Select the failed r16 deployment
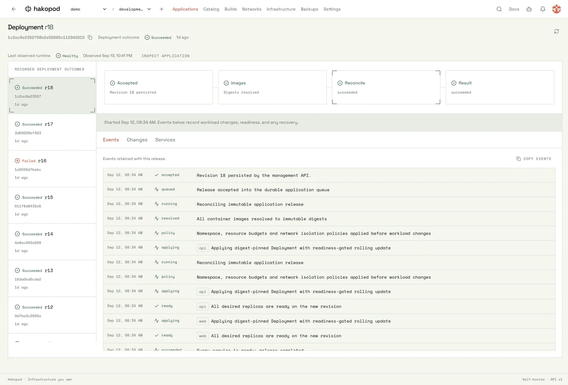Image resolution: width=568 pixels, height=385 pixels. coord(52,169)
